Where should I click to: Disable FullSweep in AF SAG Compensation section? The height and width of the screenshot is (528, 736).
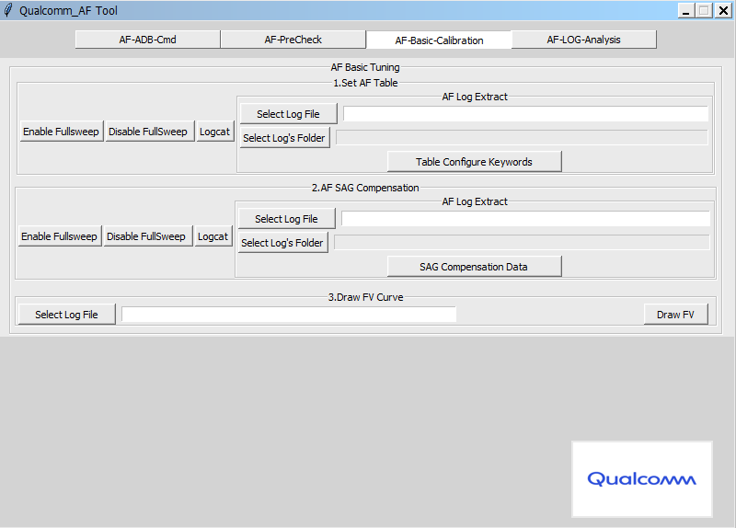[x=145, y=236]
